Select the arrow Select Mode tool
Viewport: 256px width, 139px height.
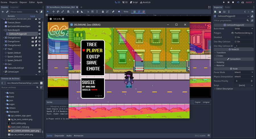point(48,12)
